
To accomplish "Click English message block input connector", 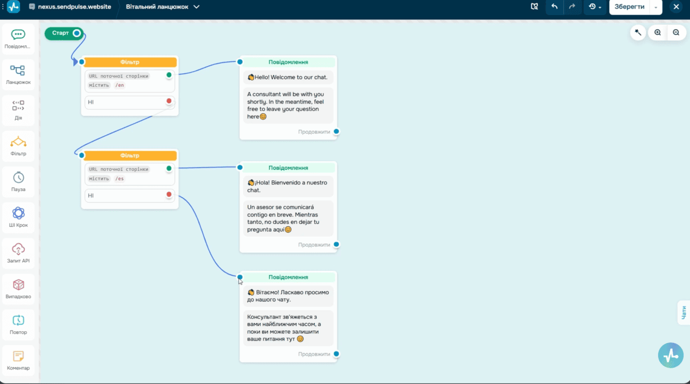I will [240, 62].
